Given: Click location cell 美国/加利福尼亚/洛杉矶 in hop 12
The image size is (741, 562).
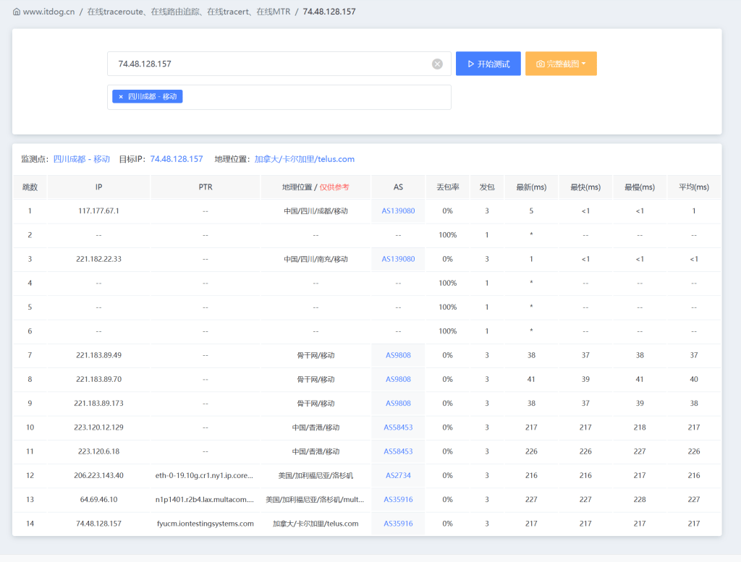Looking at the screenshot, I should pos(316,476).
